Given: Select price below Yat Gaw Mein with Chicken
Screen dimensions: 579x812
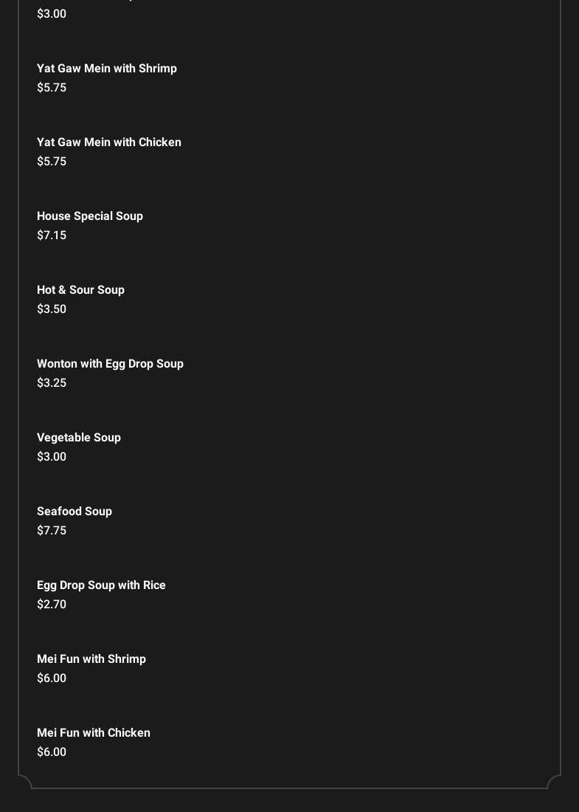Looking at the screenshot, I should click(x=52, y=162).
